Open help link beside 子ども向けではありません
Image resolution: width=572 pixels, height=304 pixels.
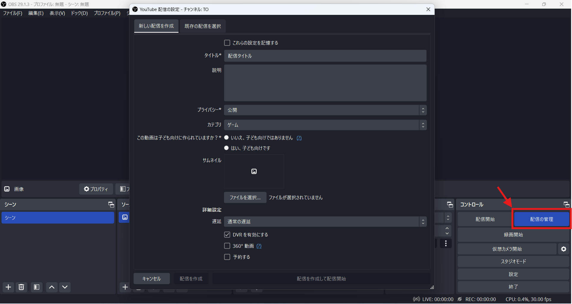[x=299, y=138]
